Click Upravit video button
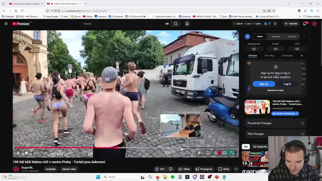The image size is (322, 181). (69, 169)
